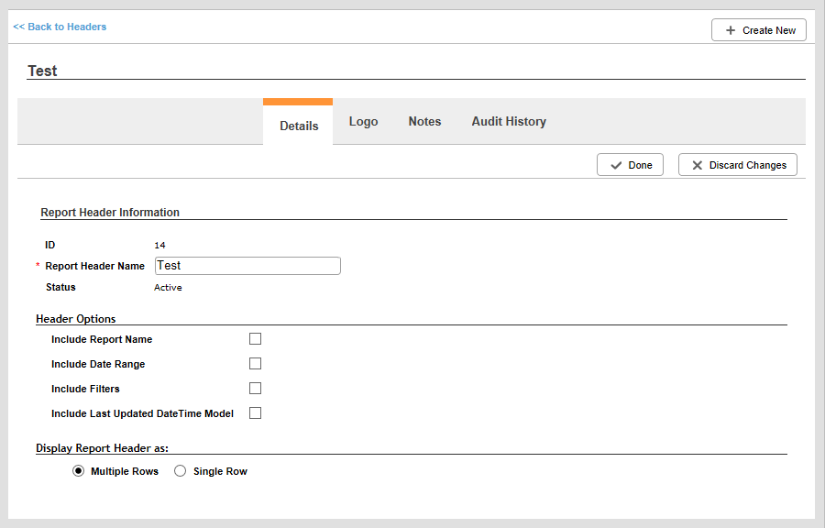
Task: Toggle Include Last Updated DateTime Model checkbox
Action: click(x=255, y=412)
